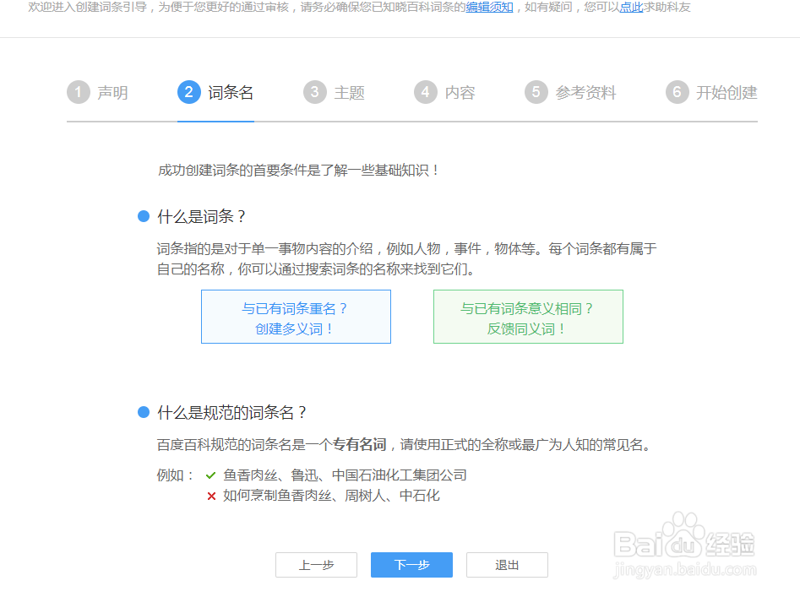Click the bold 专有名词 text

click(x=359, y=444)
